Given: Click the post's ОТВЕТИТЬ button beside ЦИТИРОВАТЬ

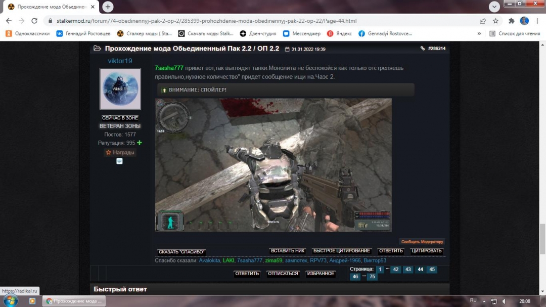Looking at the screenshot, I should tap(391, 250).
